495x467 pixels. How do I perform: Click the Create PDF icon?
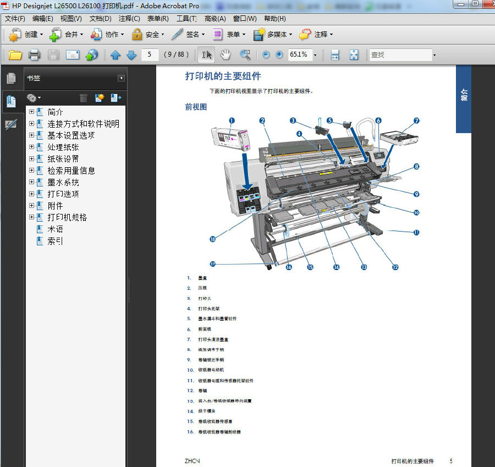pyautogui.click(x=15, y=35)
